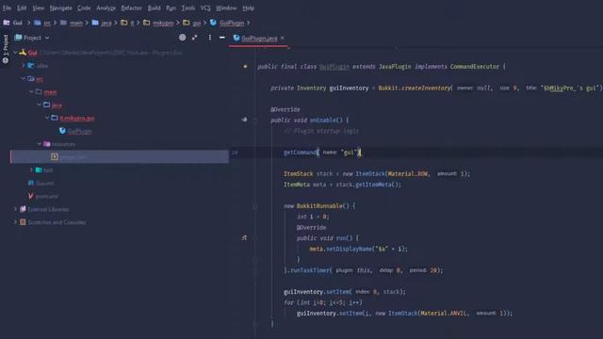Click override gutter icon next to onEnable
The height and width of the screenshot is (339, 603).
tap(245, 120)
